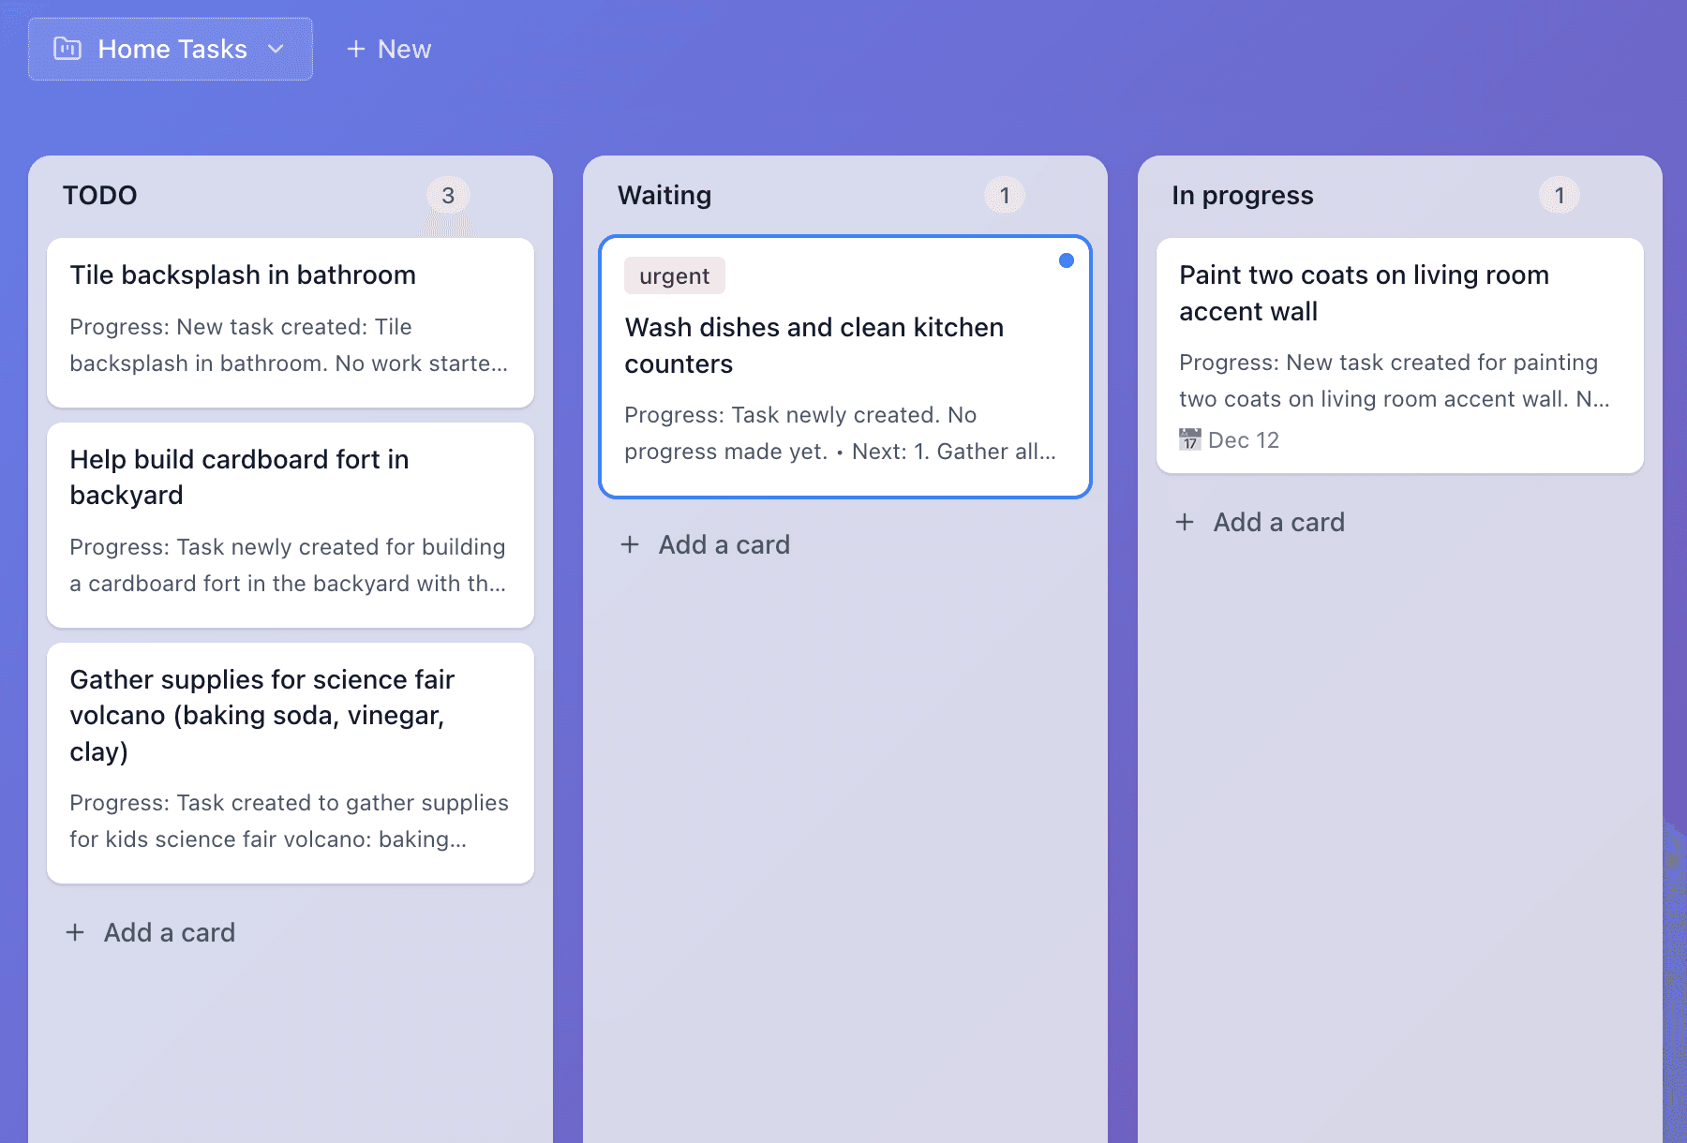This screenshot has width=1687, height=1143.
Task: Click Add a card in the In progress column
Action: click(1261, 522)
